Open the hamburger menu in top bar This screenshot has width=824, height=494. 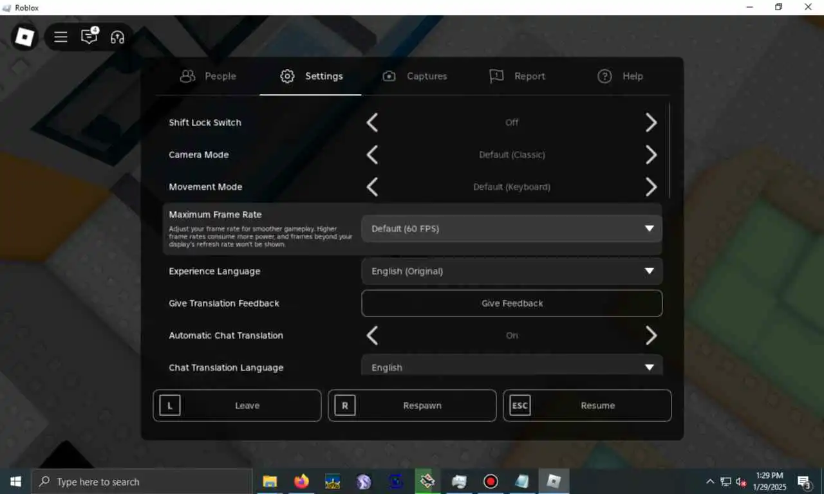61,37
